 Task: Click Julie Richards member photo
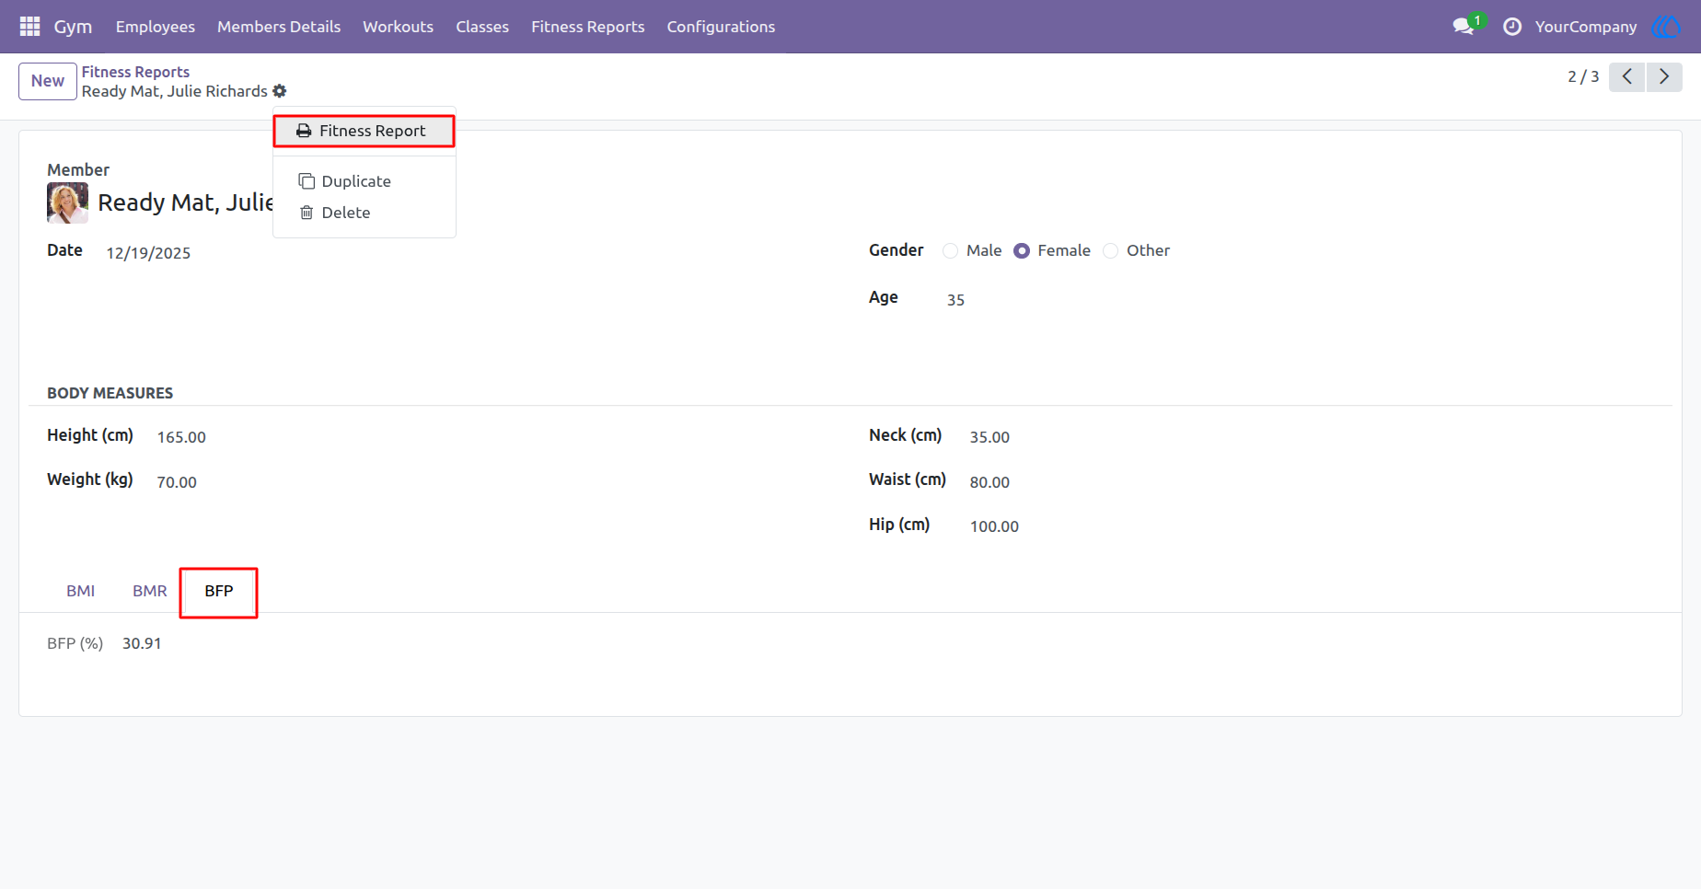pyautogui.click(x=67, y=202)
